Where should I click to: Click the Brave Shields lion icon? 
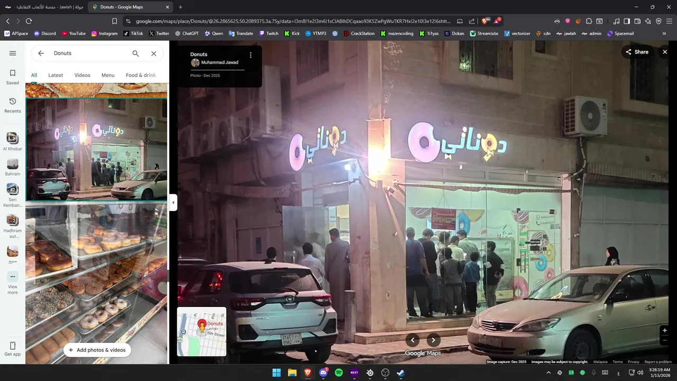click(485, 21)
